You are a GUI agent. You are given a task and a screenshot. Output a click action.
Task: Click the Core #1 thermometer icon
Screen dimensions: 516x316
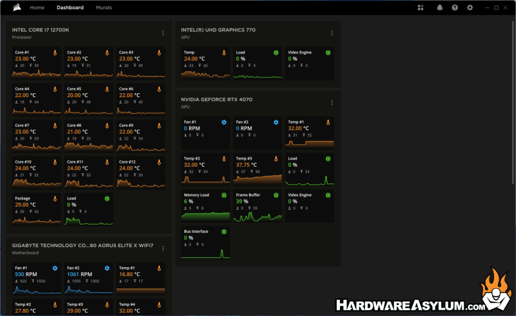tap(55, 52)
